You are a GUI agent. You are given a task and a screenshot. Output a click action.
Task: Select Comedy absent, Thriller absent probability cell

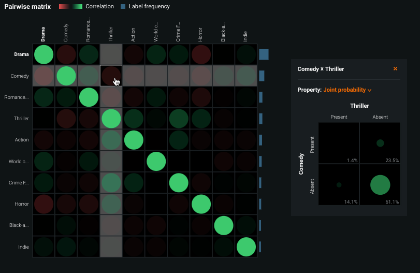coord(380,184)
